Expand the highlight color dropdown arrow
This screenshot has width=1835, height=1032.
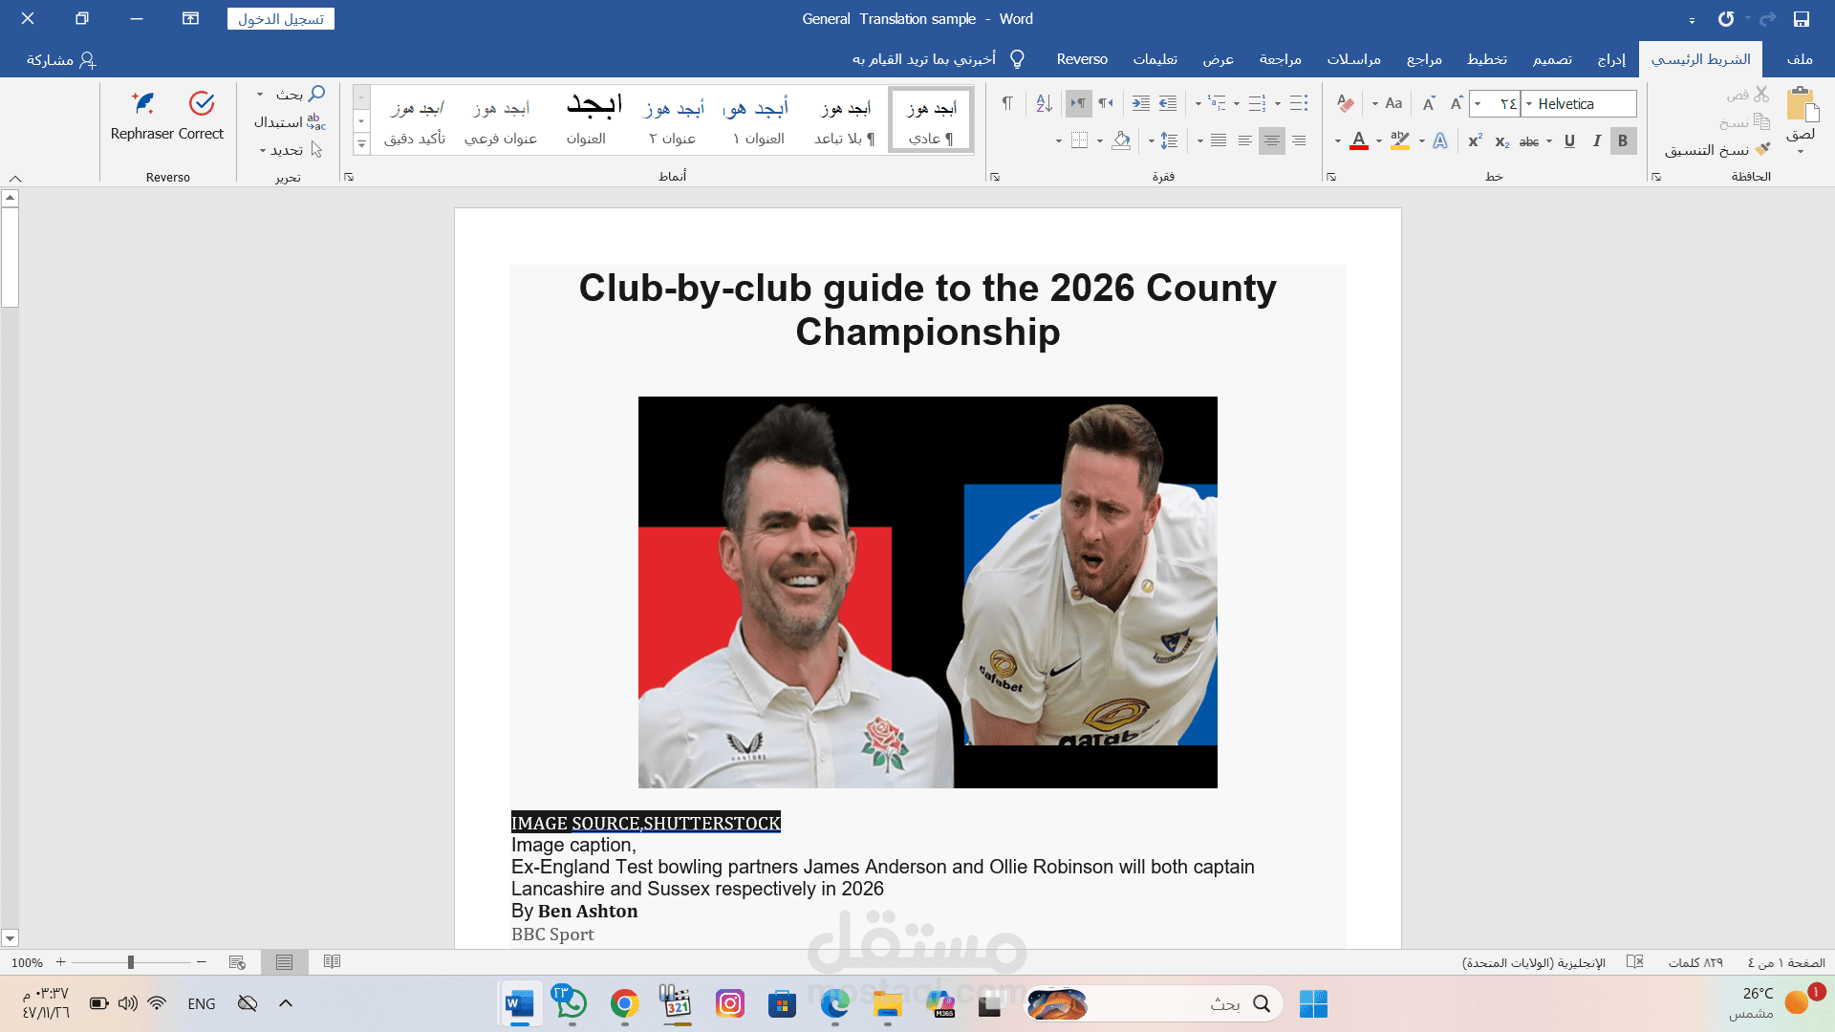tap(1379, 141)
